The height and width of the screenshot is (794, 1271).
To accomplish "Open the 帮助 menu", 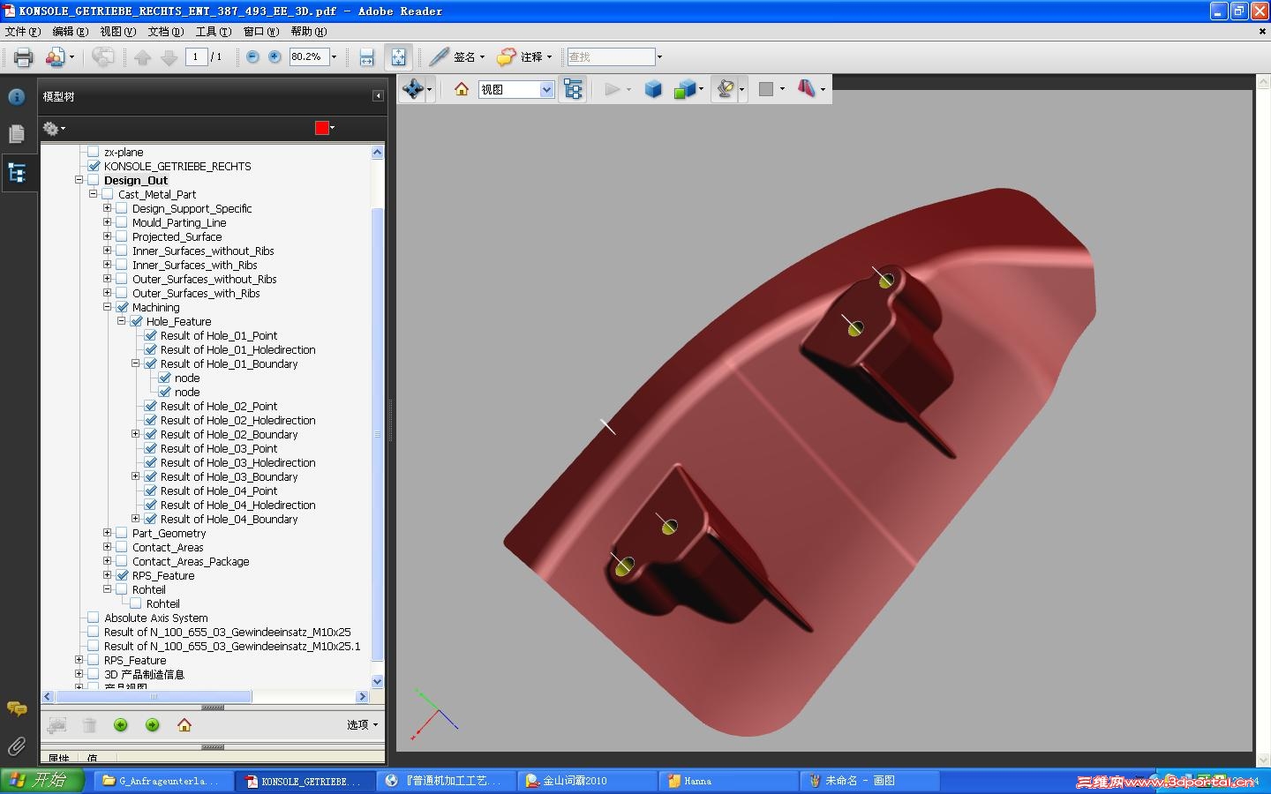I will 308,32.
